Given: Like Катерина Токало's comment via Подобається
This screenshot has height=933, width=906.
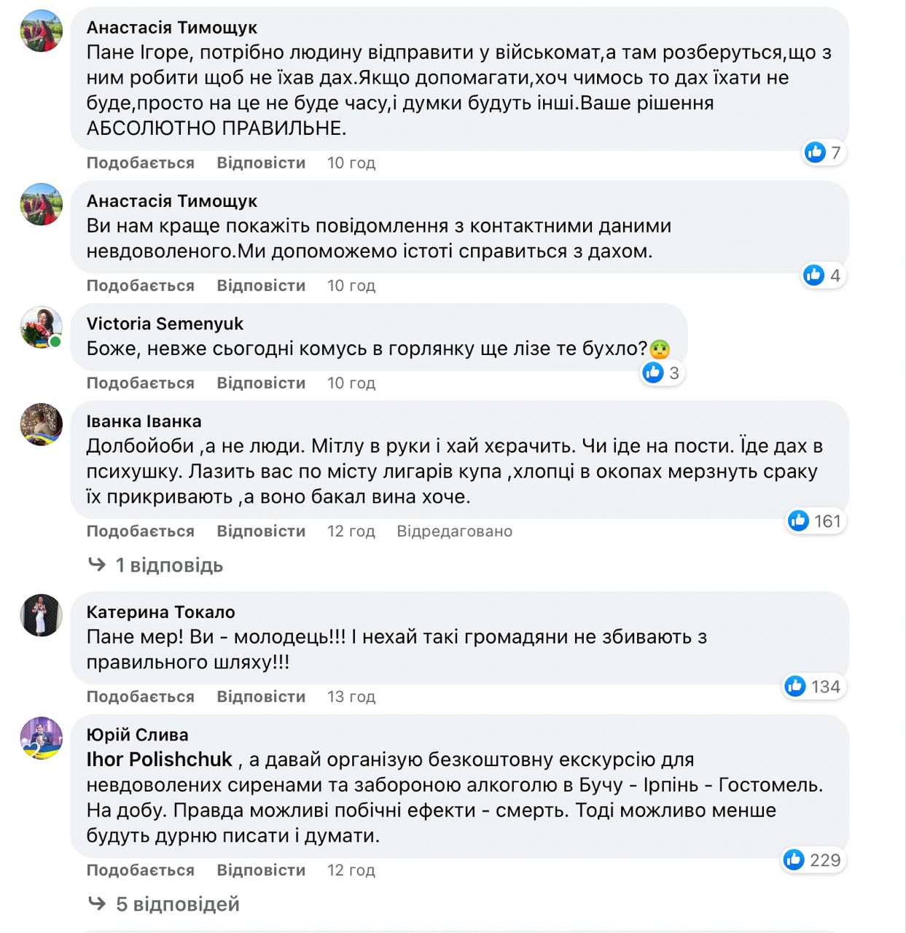Looking at the screenshot, I should tap(141, 697).
